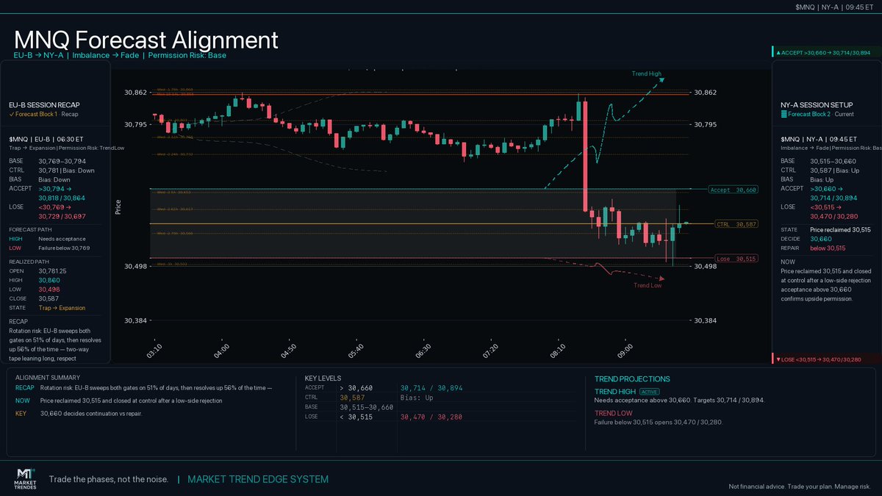The width and height of the screenshot is (882, 496).
Task: Click the ALIGNMENT SUMMARY heading
Action: point(48,377)
